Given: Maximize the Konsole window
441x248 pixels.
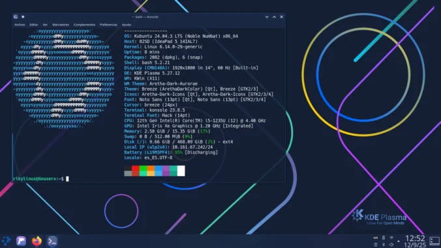Looking at the screenshot, I should click(274, 17).
